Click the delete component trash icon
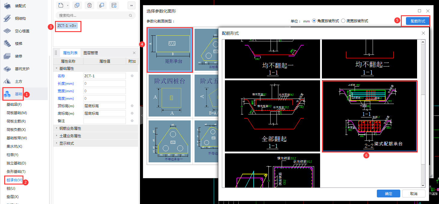The height and width of the screenshot is (204, 439). click(x=89, y=5)
